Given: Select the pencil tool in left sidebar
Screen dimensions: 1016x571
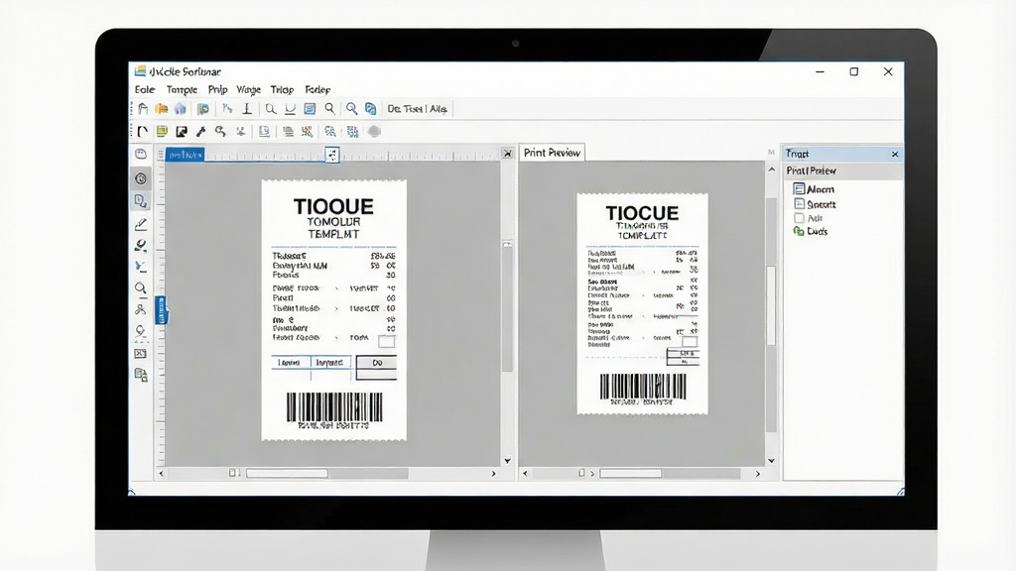Looking at the screenshot, I should tap(141, 224).
